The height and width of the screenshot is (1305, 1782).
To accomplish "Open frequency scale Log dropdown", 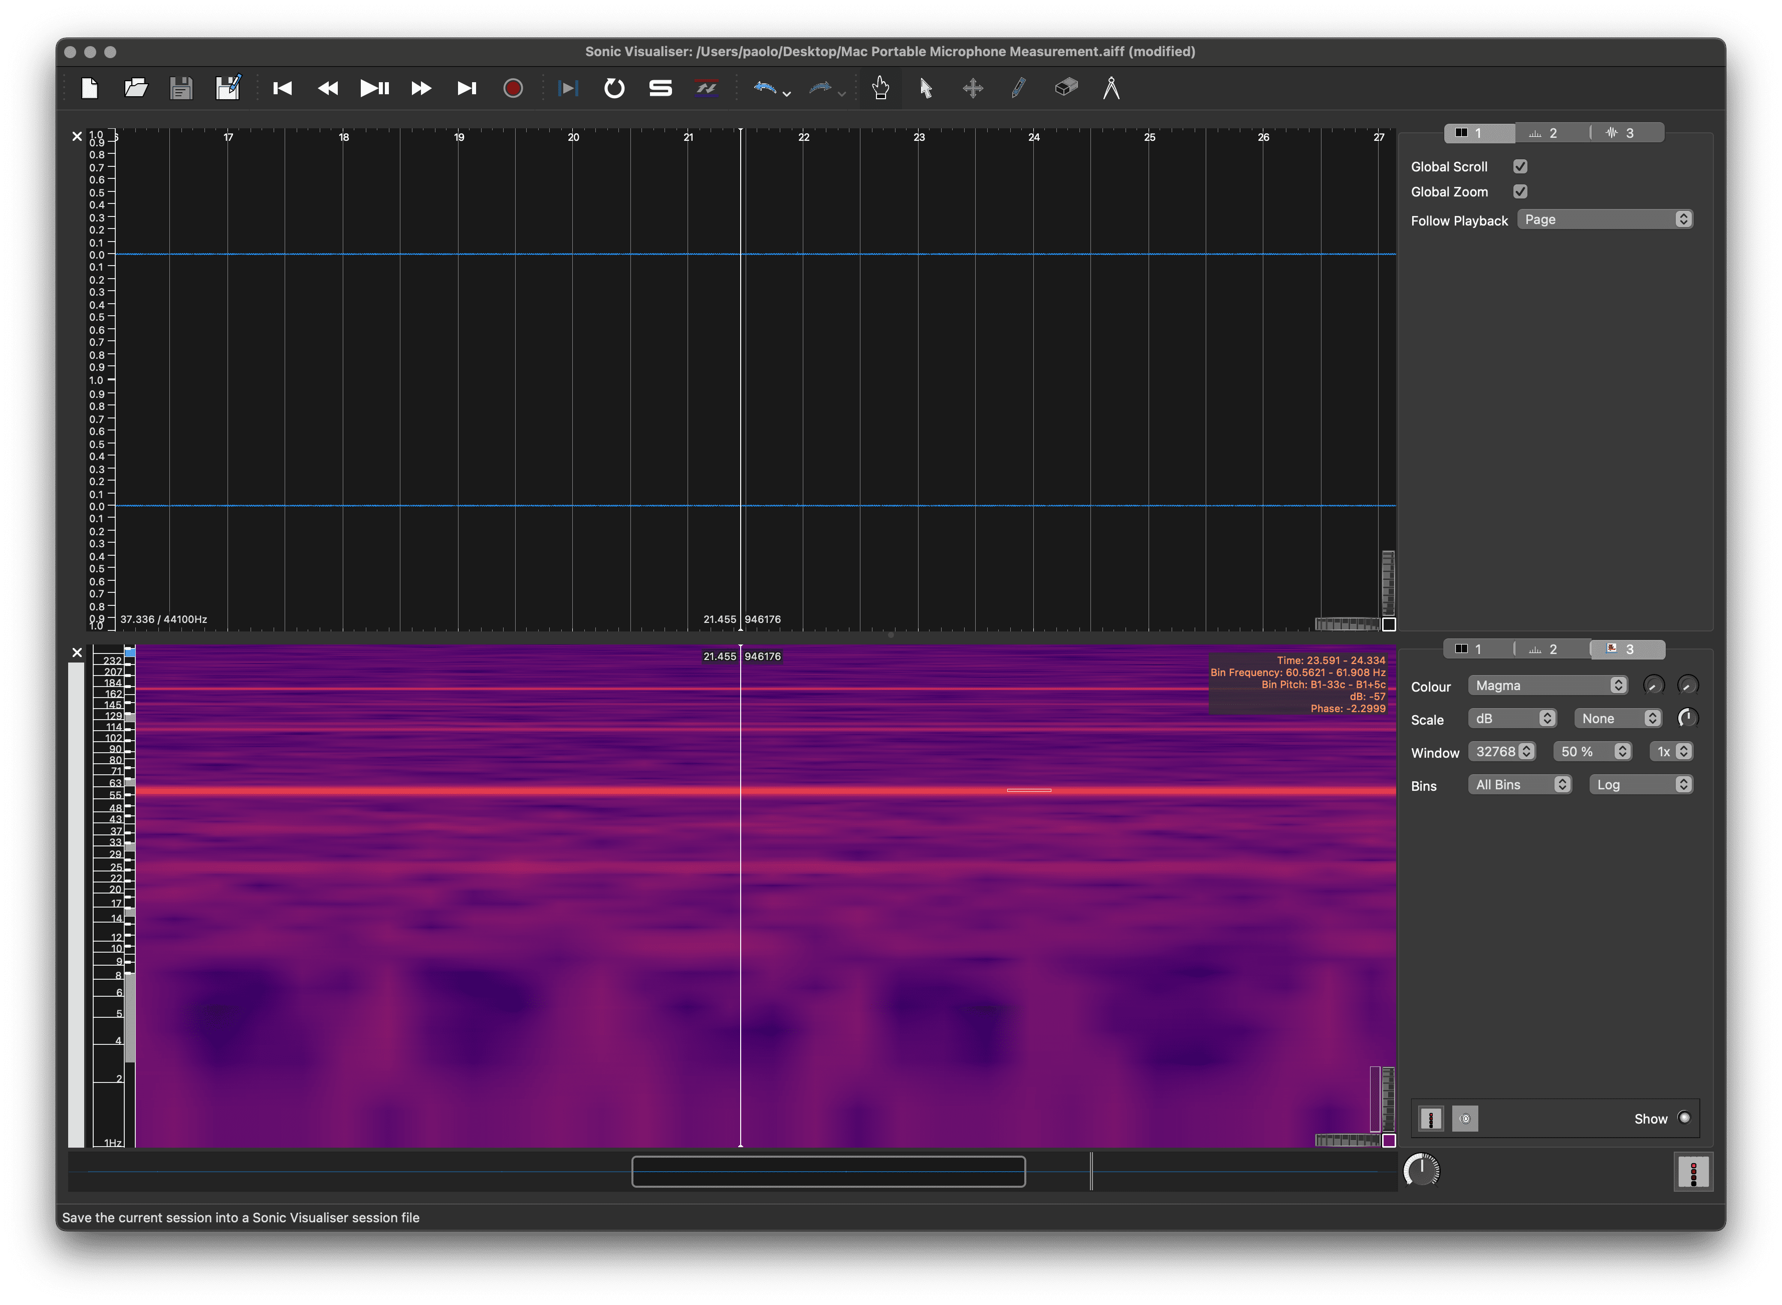I will click(x=1641, y=785).
